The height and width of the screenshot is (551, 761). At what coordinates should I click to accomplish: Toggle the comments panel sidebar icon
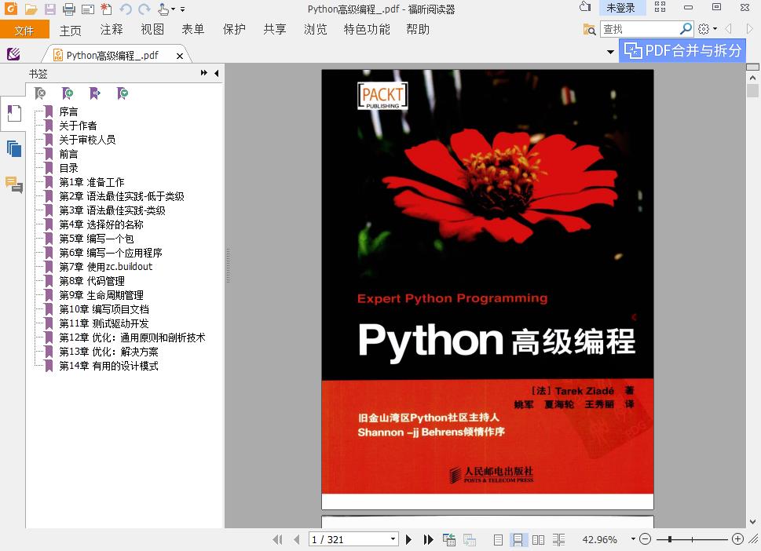(x=14, y=184)
